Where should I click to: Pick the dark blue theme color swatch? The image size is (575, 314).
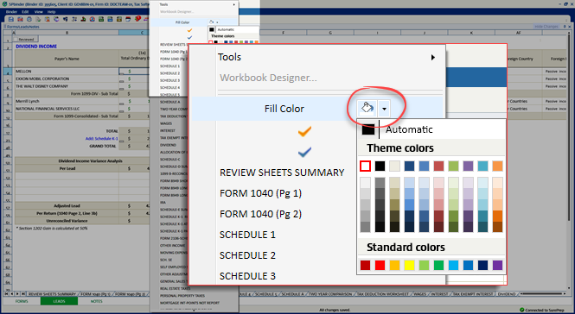click(x=409, y=166)
